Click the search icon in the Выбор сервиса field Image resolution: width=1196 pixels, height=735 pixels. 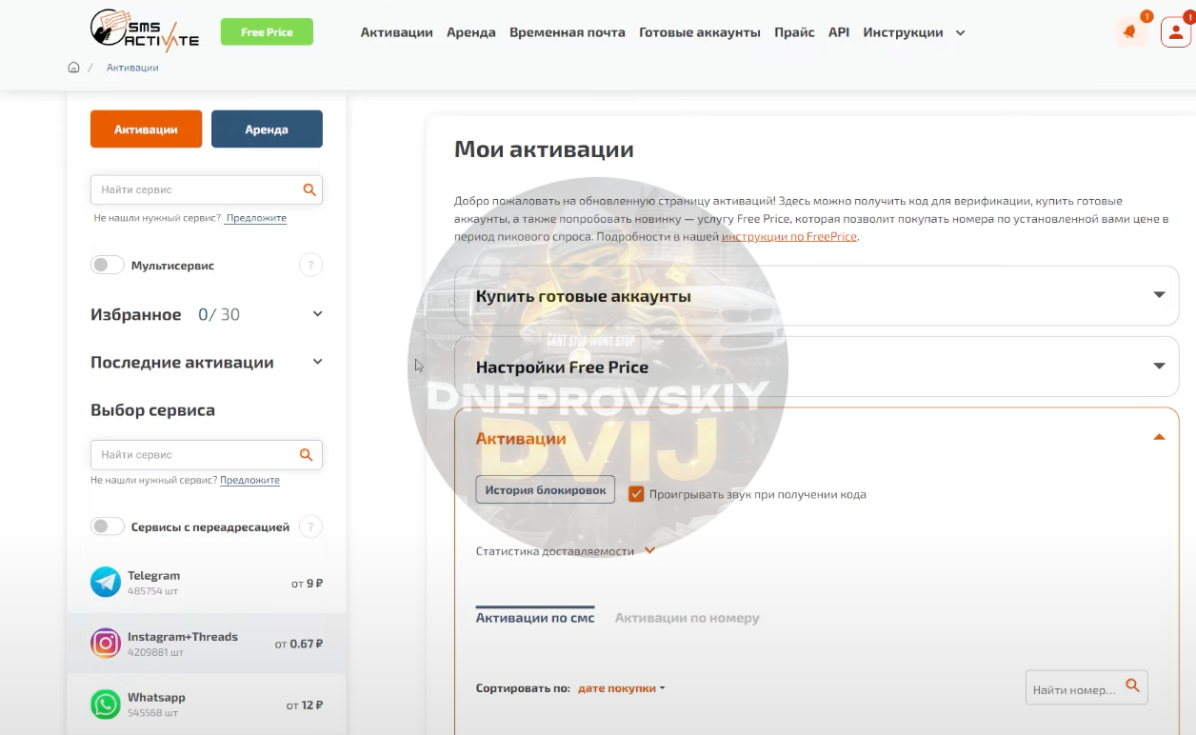(306, 454)
